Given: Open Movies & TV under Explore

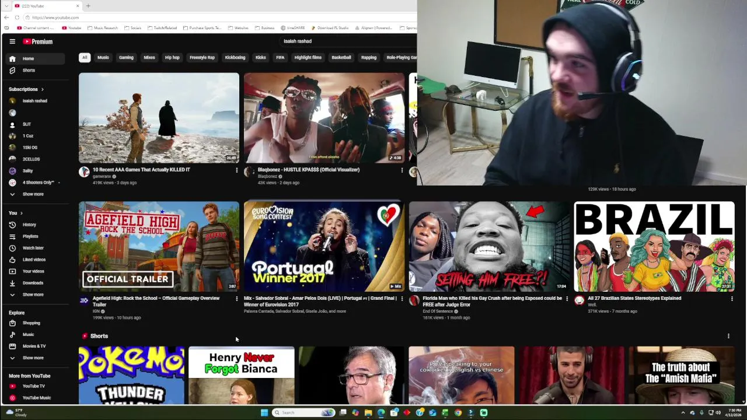Looking at the screenshot, I should [36, 346].
